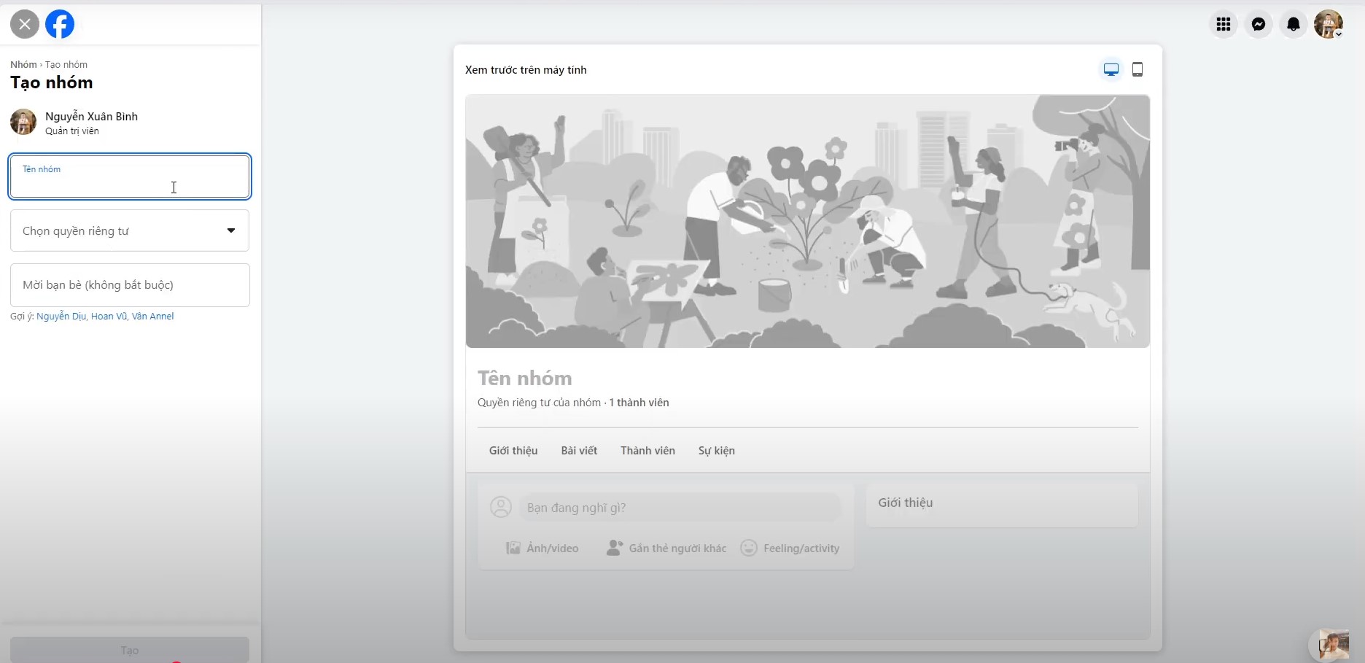Screen dimensions: 1365x663
Task: Switch to the Giới thiệu tab
Action: click(x=513, y=450)
